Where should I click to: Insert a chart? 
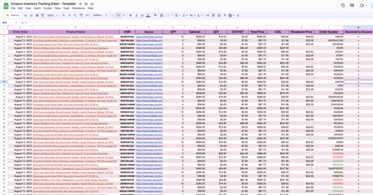coord(219,16)
